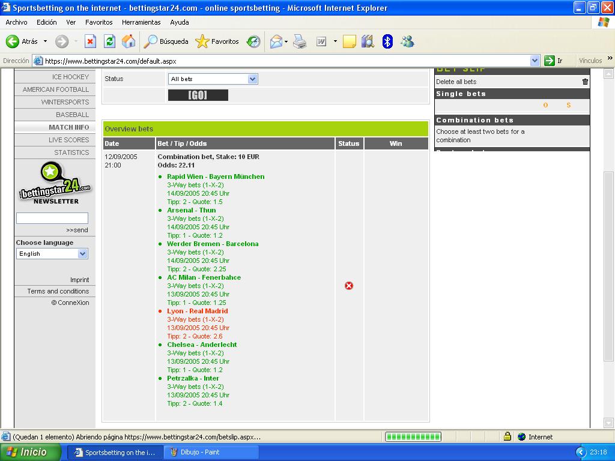
Task: Open WINTERSPORTS sidebar link
Action: coord(65,102)
